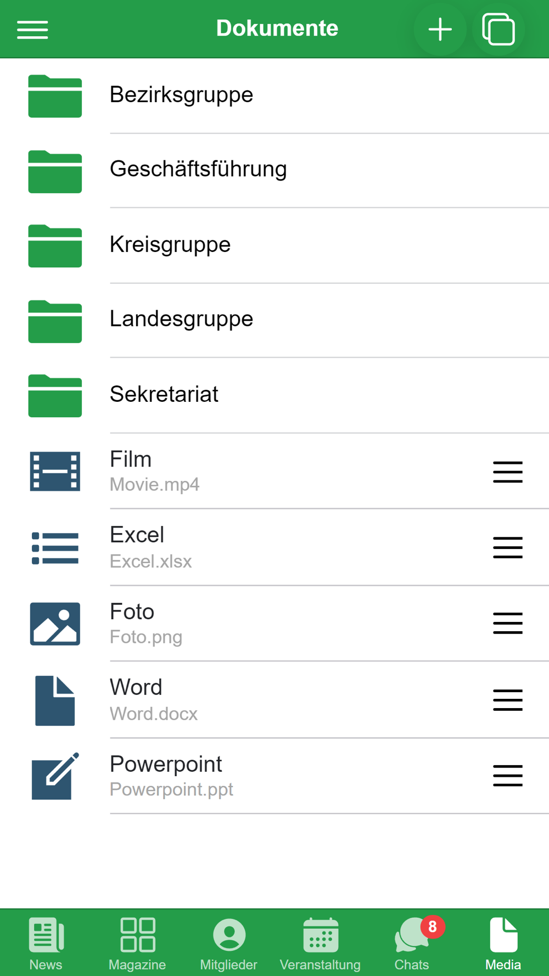Tap the multi-select stacked squares icon
549x976 pixels.
[498, 30]
